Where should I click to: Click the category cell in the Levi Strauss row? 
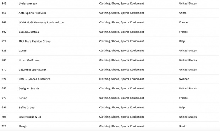(121, 117)
